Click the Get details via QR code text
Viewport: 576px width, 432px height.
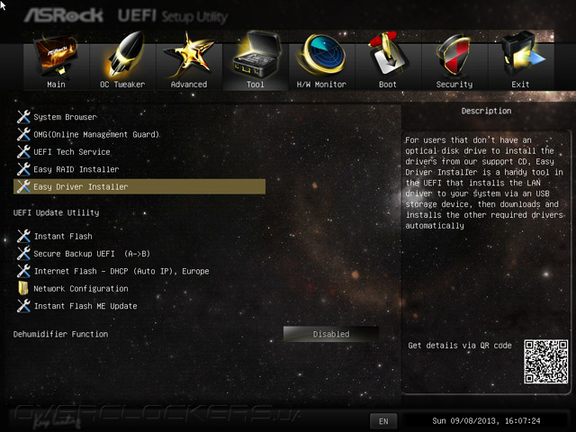click(x=460, y=346)
